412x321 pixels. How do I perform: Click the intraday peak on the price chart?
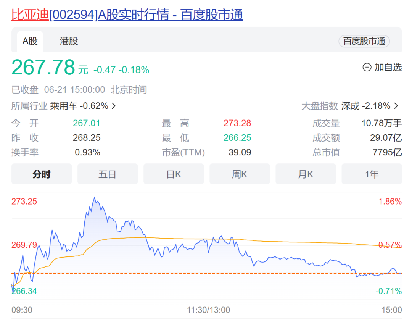pyautogui.click(x=94, y=198)
